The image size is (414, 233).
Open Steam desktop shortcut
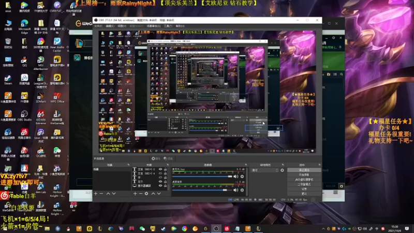coord(8,80)
